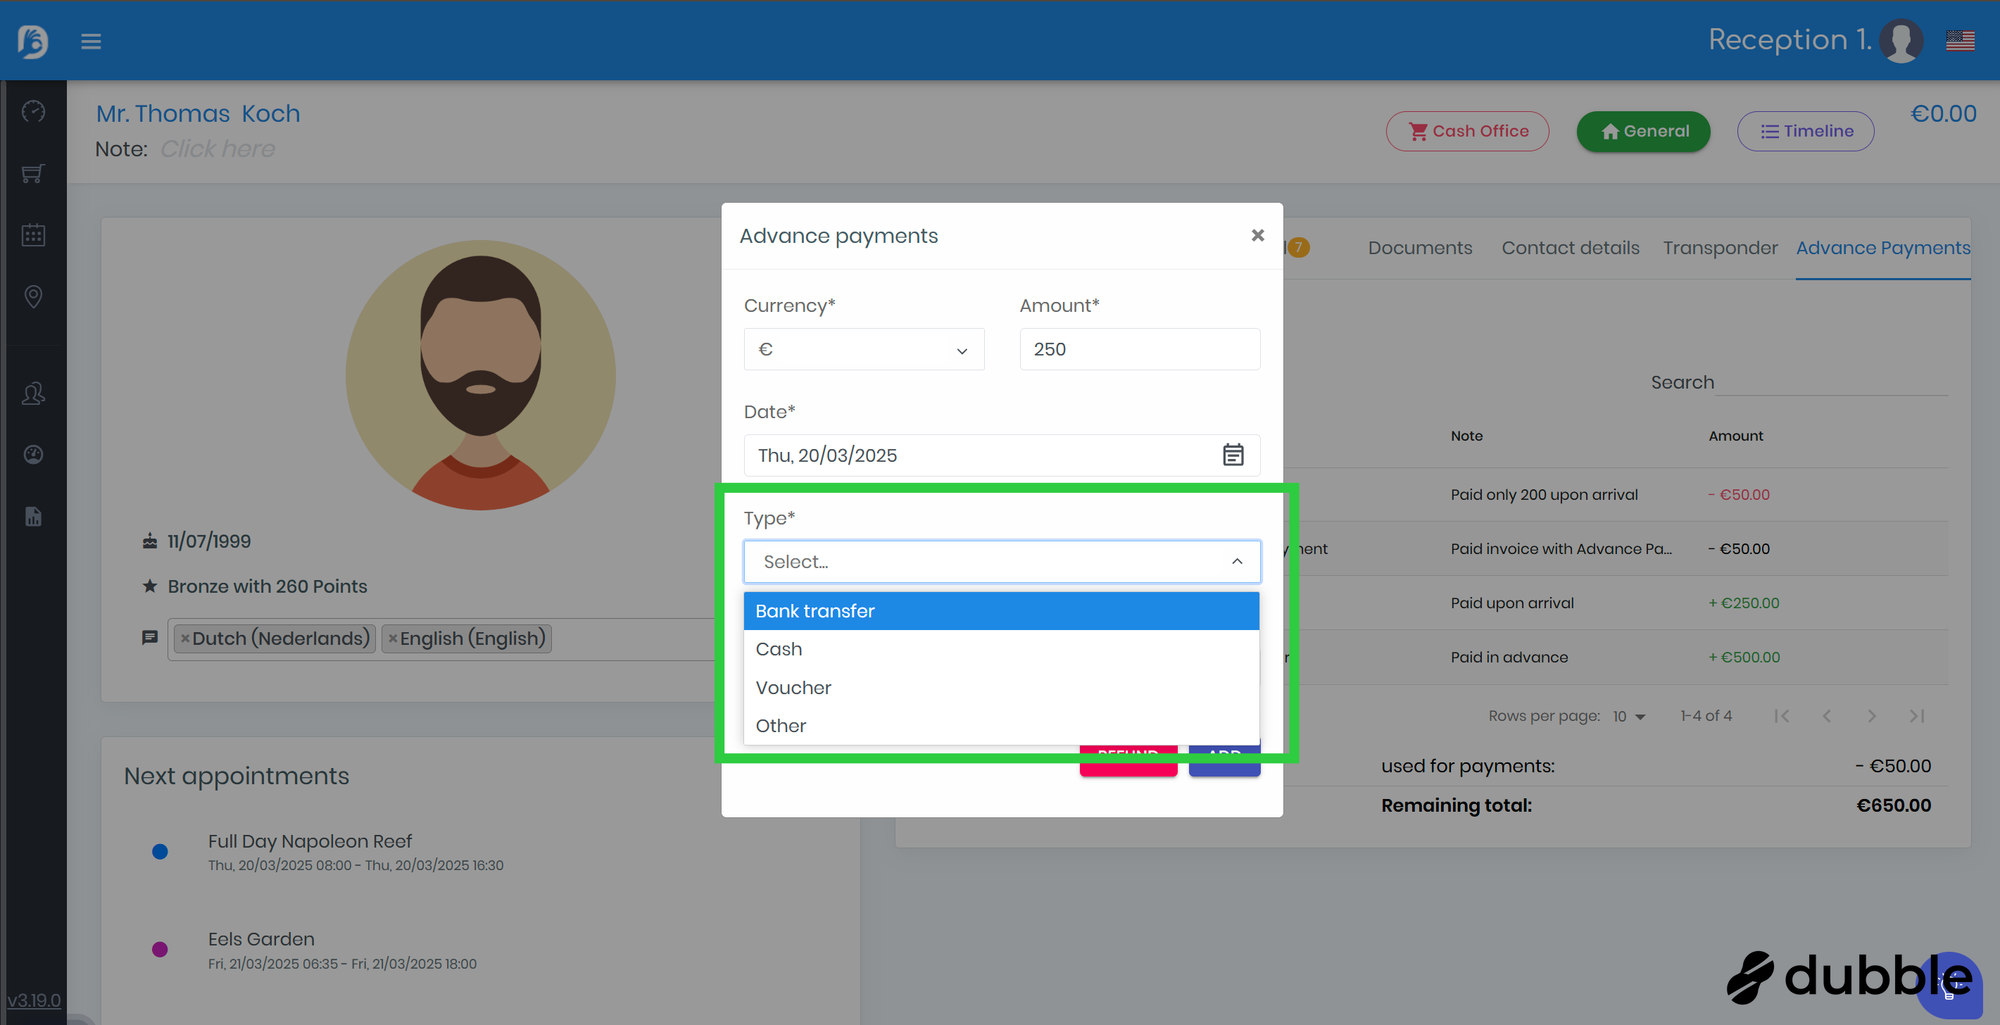2000x1025 pixels.
Task: Switch to the Documents tab
Action: [1419, 248]
